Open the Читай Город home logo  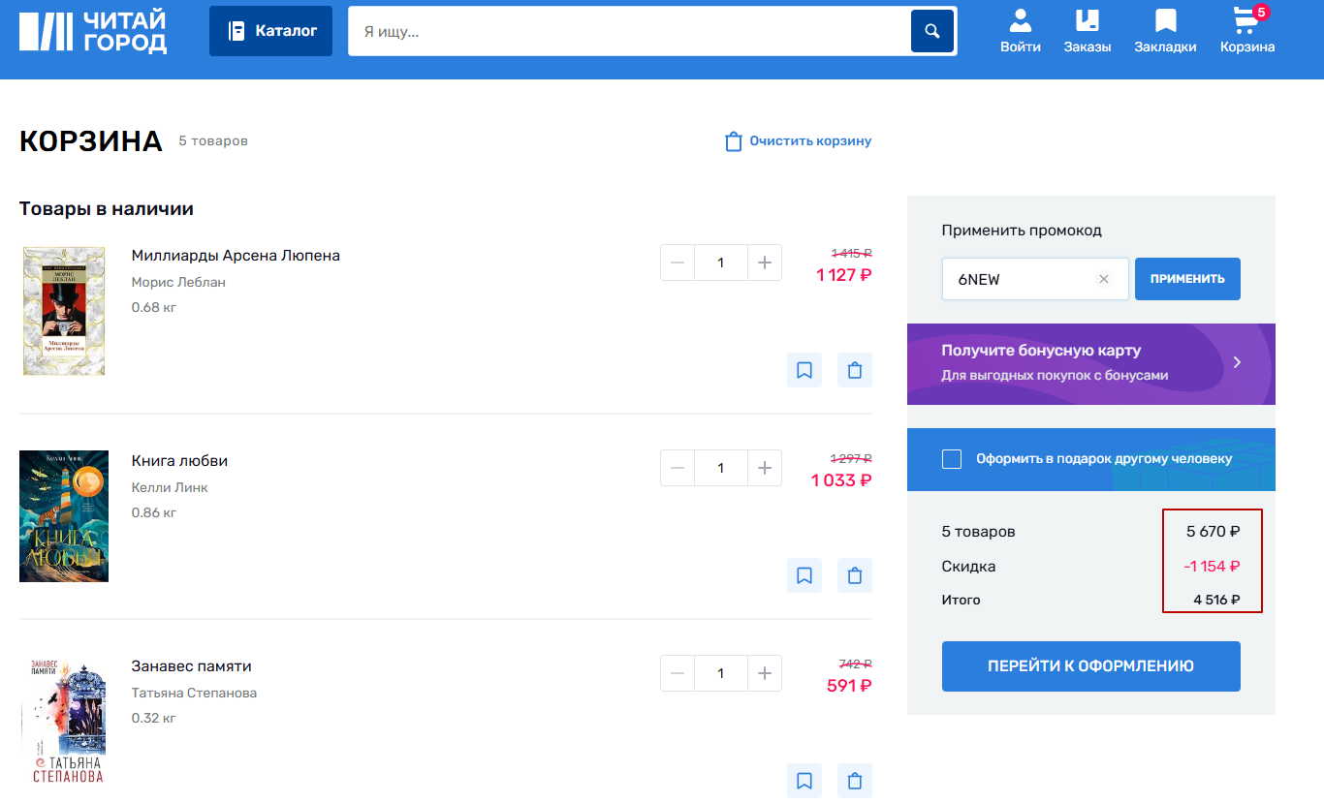coord(93,32)
